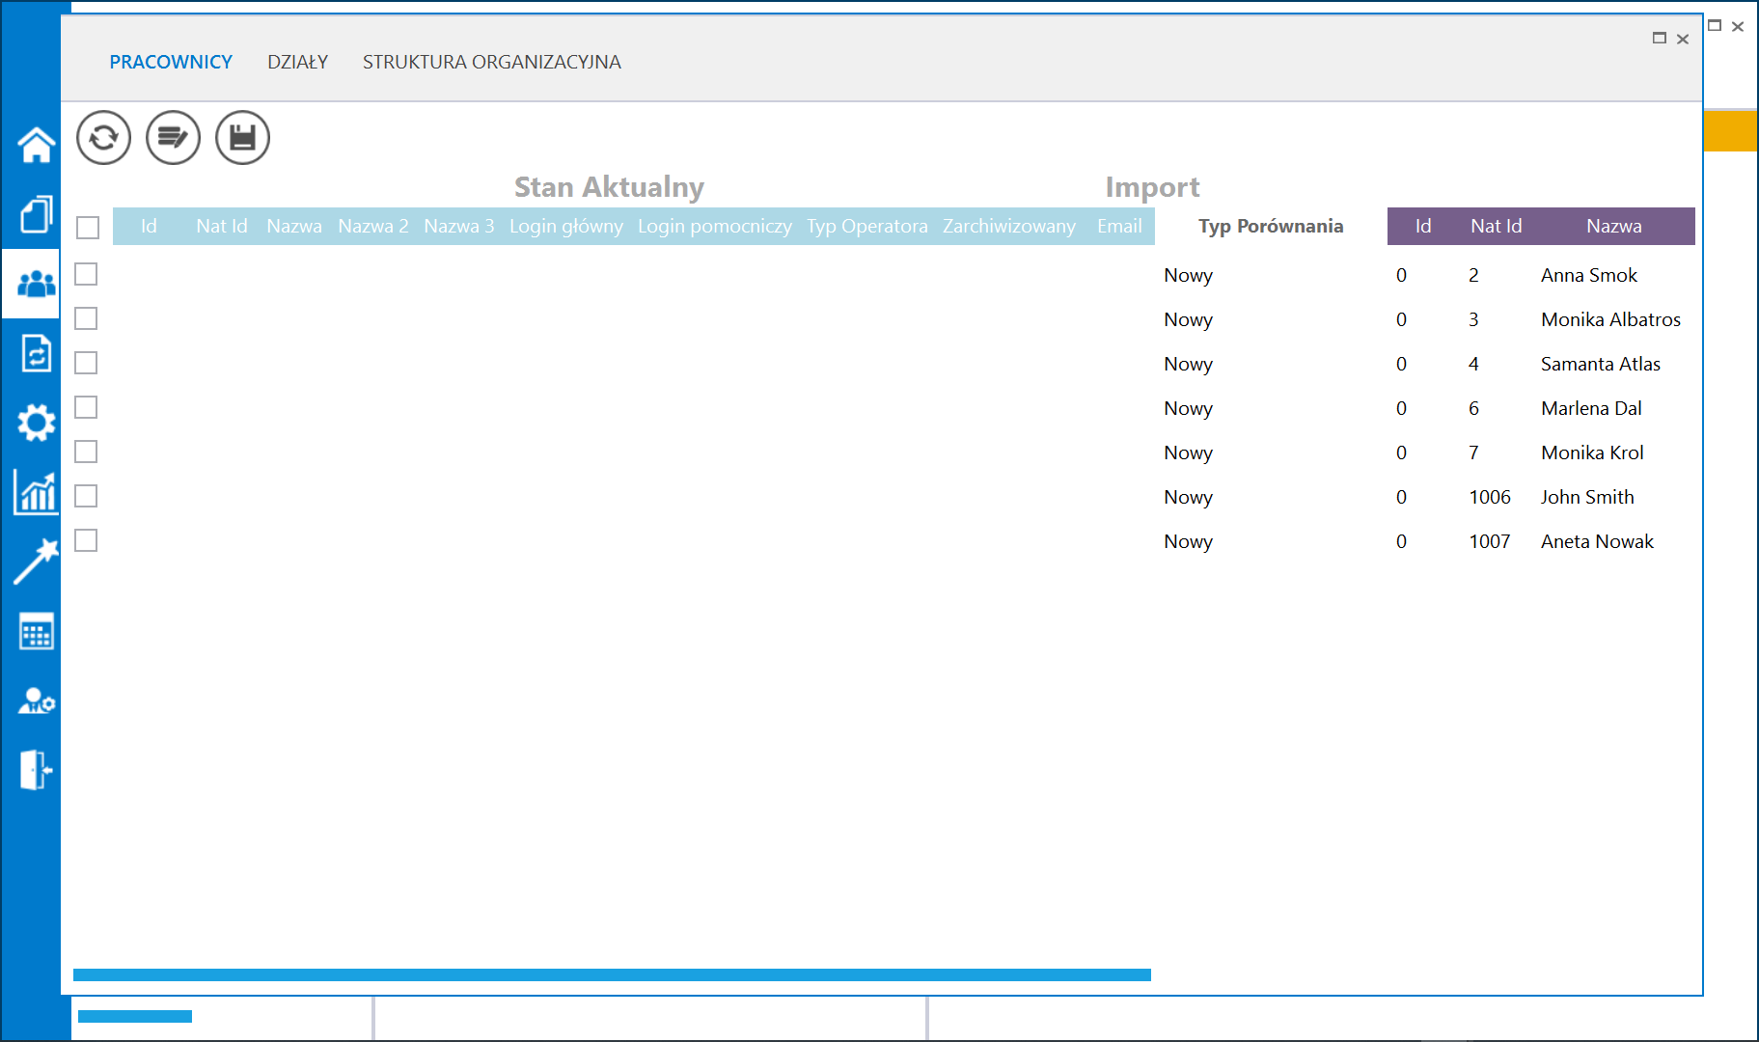Click the Import Nazwa purple column header
Image resolution: width=1759 pixels, height=1042 pixels.
coord(1614,226)
